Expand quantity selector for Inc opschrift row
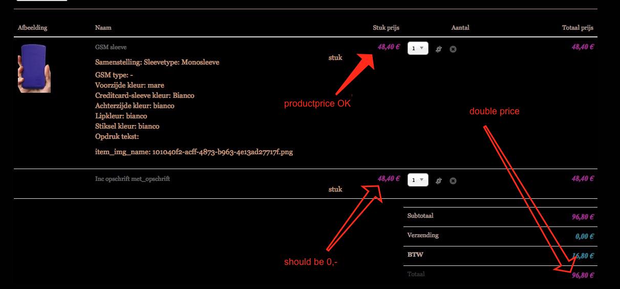 tap(418, 180)
